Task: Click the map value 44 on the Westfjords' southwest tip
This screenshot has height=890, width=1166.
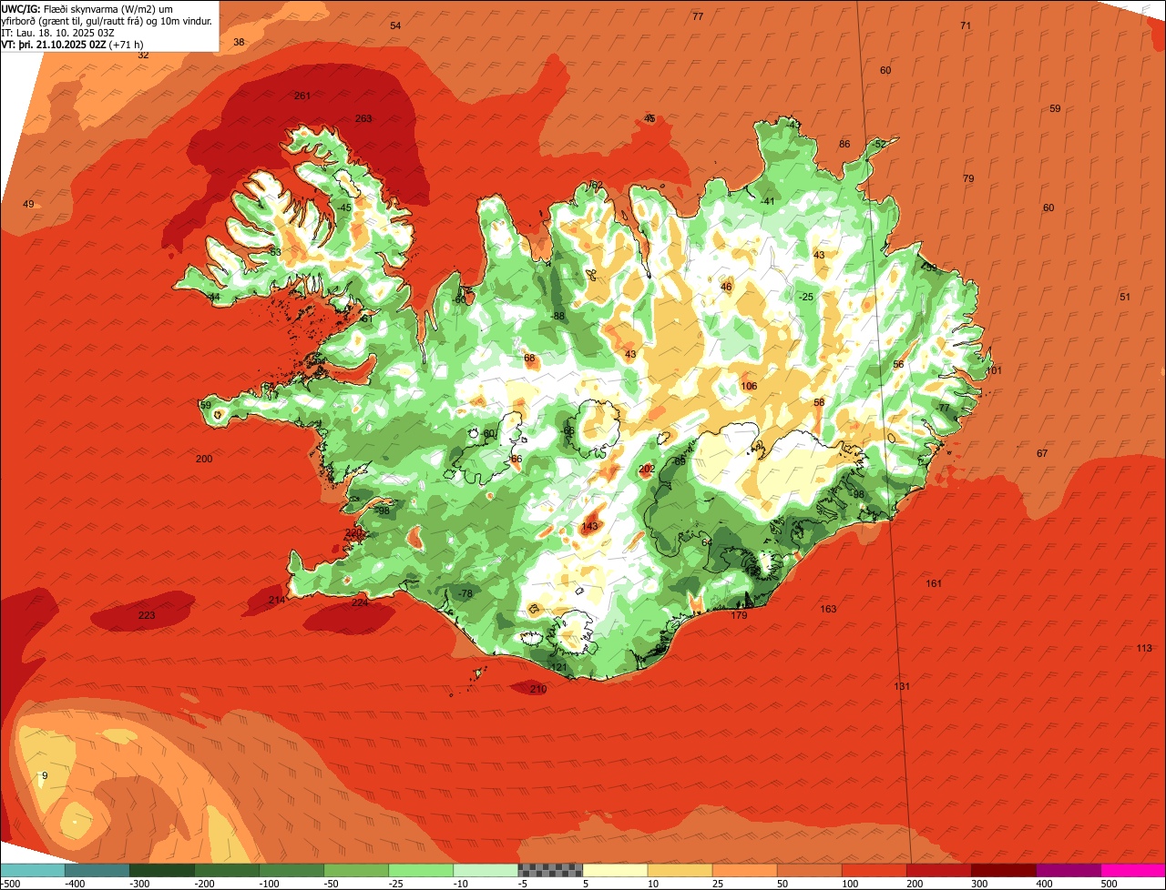Action: tap(214, 298)
